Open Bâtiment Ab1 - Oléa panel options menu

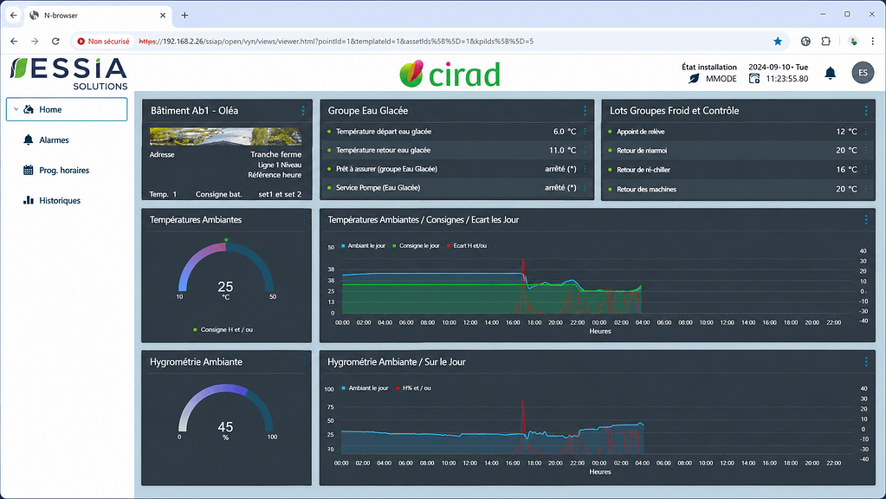coord(303,111)
